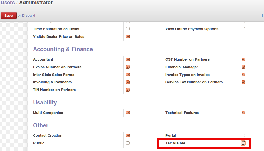The height and width of the screenshot is (151, 264).
Task: Disable the Multi Companies checkbox
Action: coord(128,113)
